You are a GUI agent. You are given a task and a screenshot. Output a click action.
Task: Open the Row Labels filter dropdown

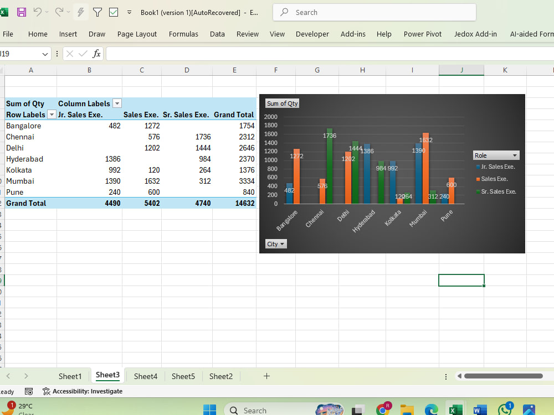52,115
